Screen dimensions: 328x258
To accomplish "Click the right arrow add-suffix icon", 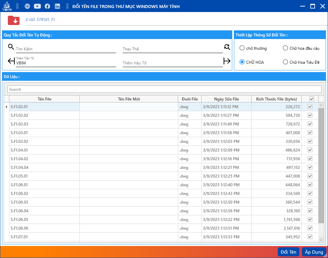I will [x=227, y=61].
